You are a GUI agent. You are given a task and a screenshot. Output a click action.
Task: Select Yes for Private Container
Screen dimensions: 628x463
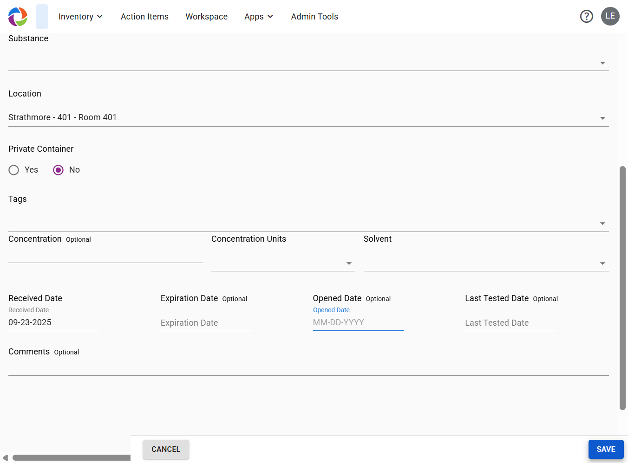(x=14, y=170)
